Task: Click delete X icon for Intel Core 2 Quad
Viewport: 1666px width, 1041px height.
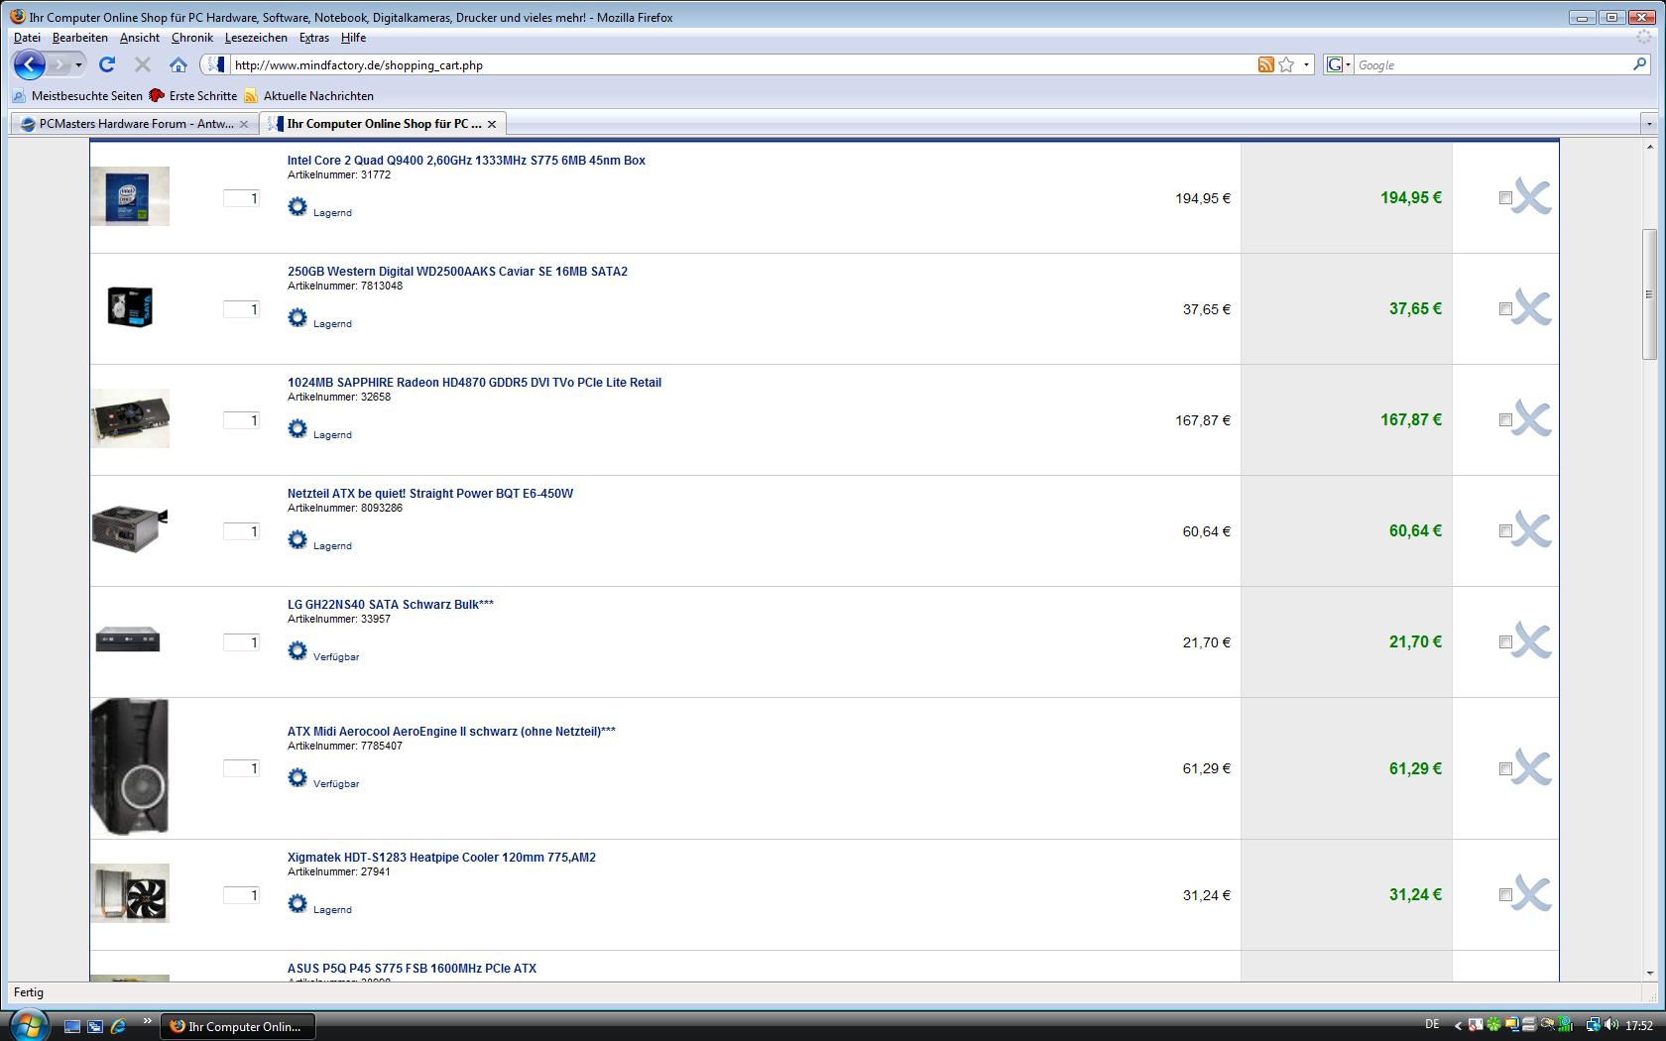Action: (1532, 197)
